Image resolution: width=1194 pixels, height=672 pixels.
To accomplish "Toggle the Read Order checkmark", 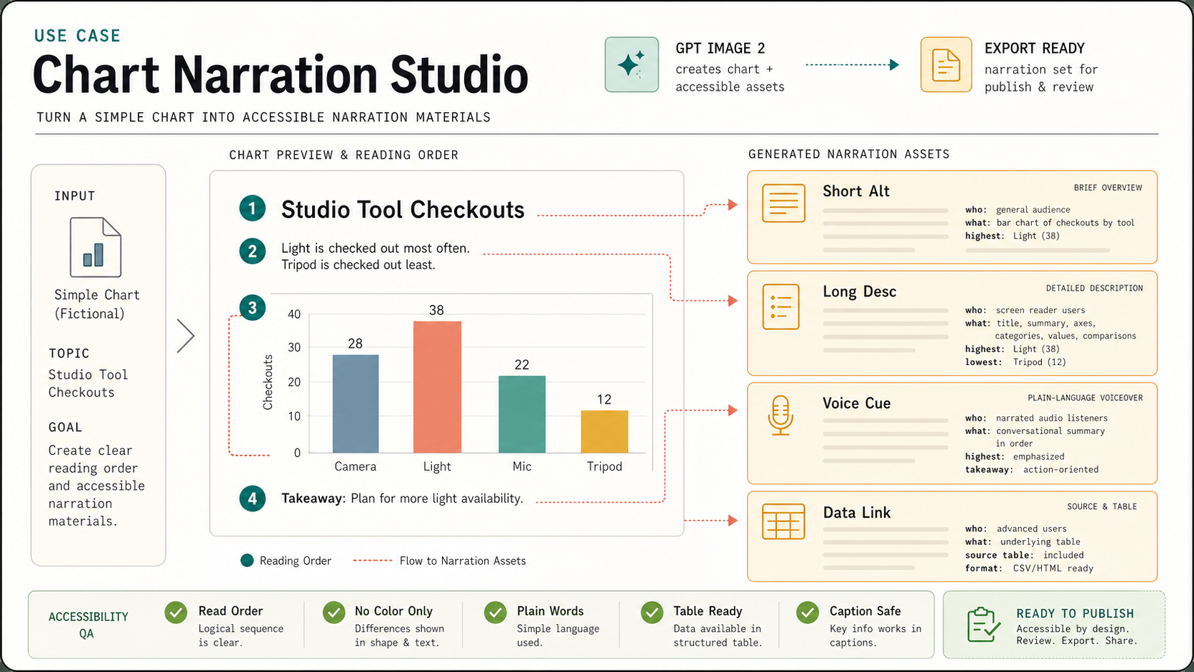I will pyautogui.click(x=176, y=613).
